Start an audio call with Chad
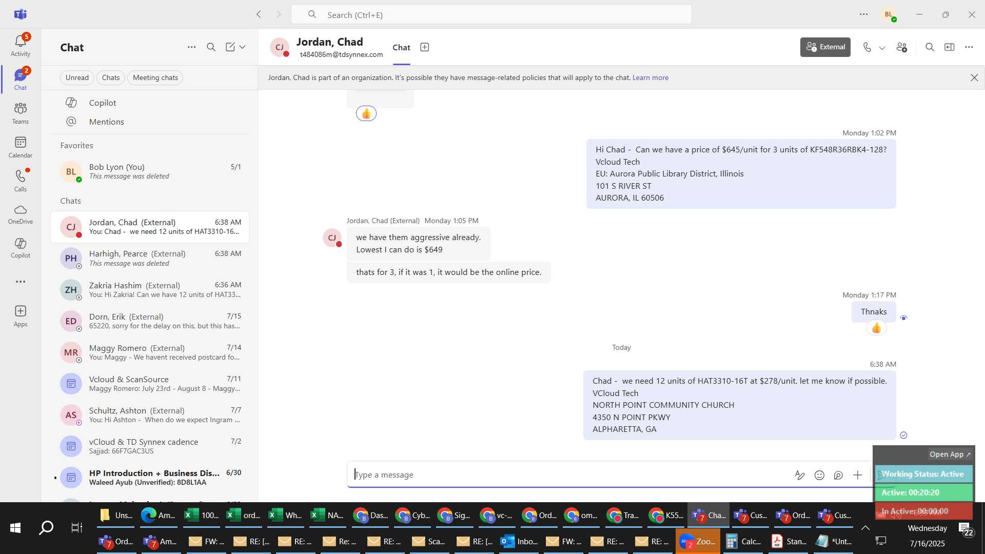 pyautogui.click(x=867, y=47)
